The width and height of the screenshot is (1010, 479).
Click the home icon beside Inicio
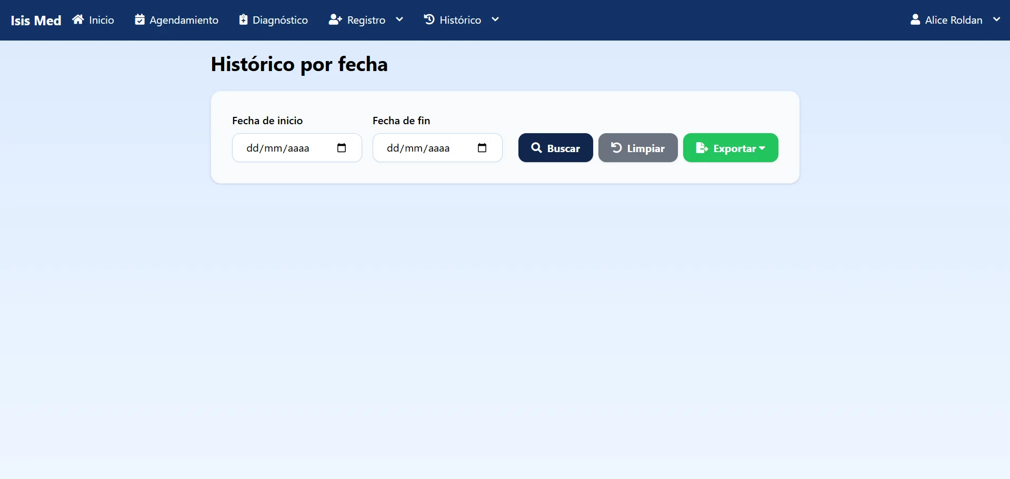point(78,19)
